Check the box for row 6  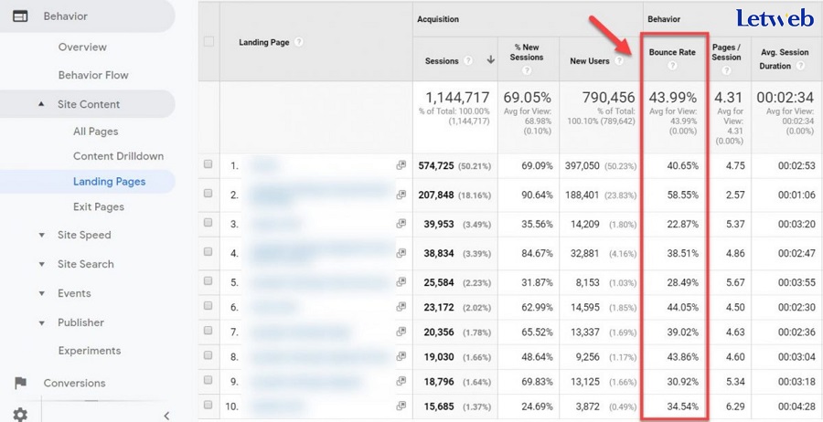[208, 306]
